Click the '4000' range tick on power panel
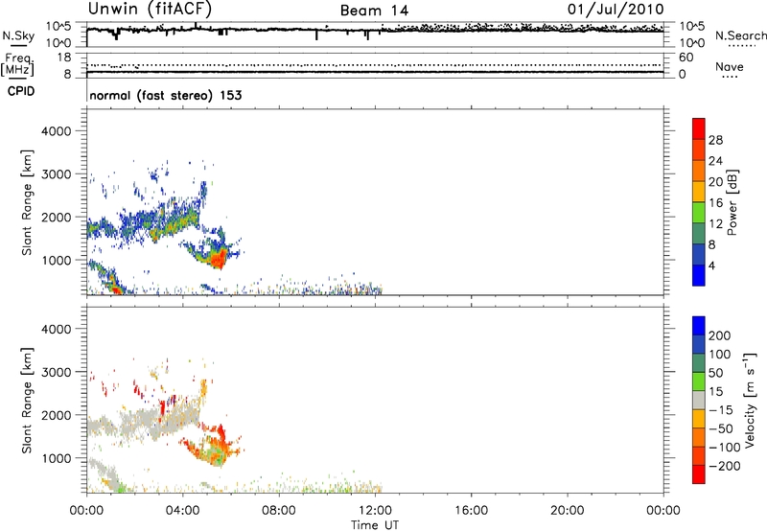 click(x=56, y=131)
